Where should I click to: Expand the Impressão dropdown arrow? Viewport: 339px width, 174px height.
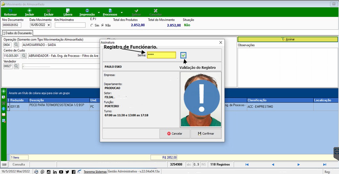pyautogui.click(x=99, y=12)
